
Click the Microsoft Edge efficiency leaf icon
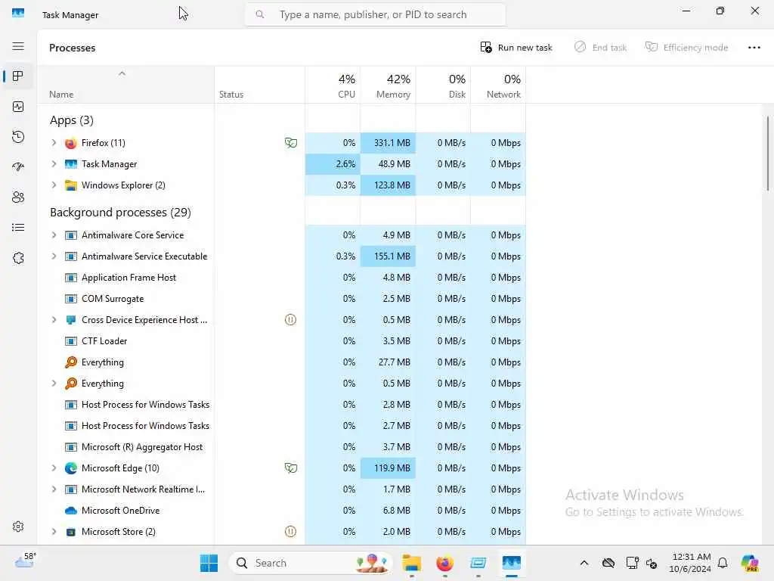(x=291, y=468)
